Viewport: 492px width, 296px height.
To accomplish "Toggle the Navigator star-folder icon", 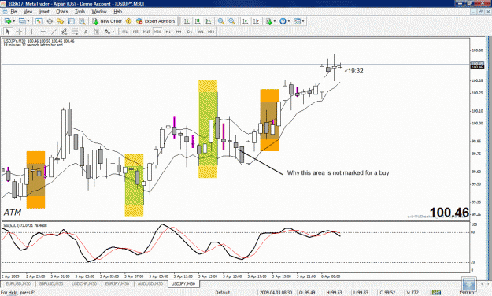I will (x=61, y=21).
